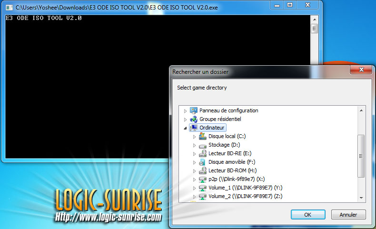Maximize the E3 ODE ISO TOOL console

290,5
